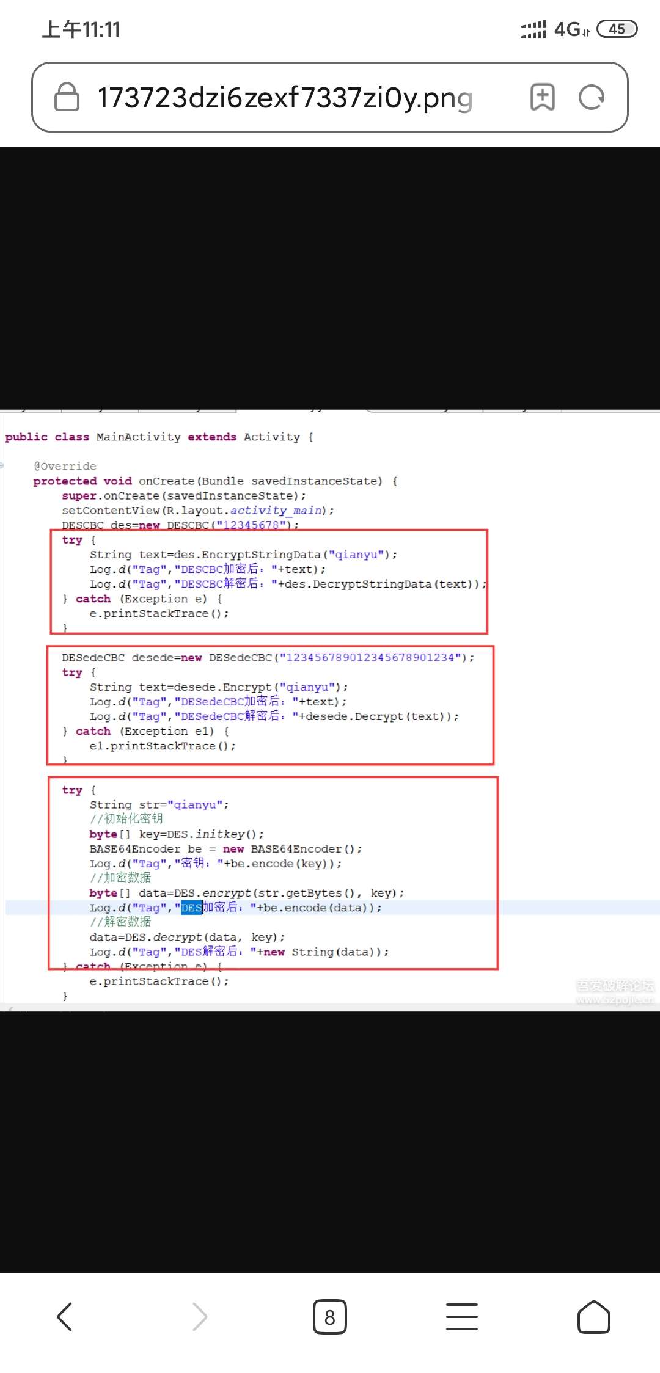Screen dimensions: 660x1373
Task: Tap the lock icon in address bar
Action: coord(67,97)
